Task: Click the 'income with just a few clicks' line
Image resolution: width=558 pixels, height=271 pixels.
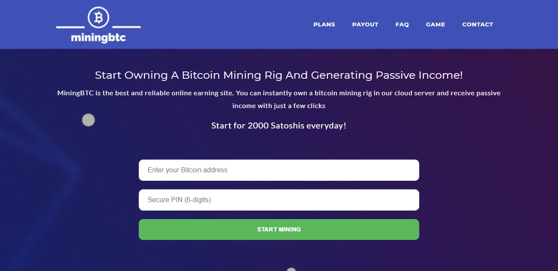Action: point(279,106)
